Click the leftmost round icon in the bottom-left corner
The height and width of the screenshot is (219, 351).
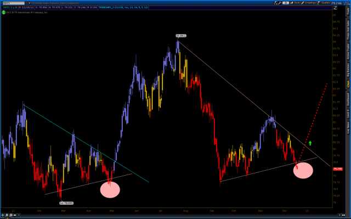pos(3,215)
